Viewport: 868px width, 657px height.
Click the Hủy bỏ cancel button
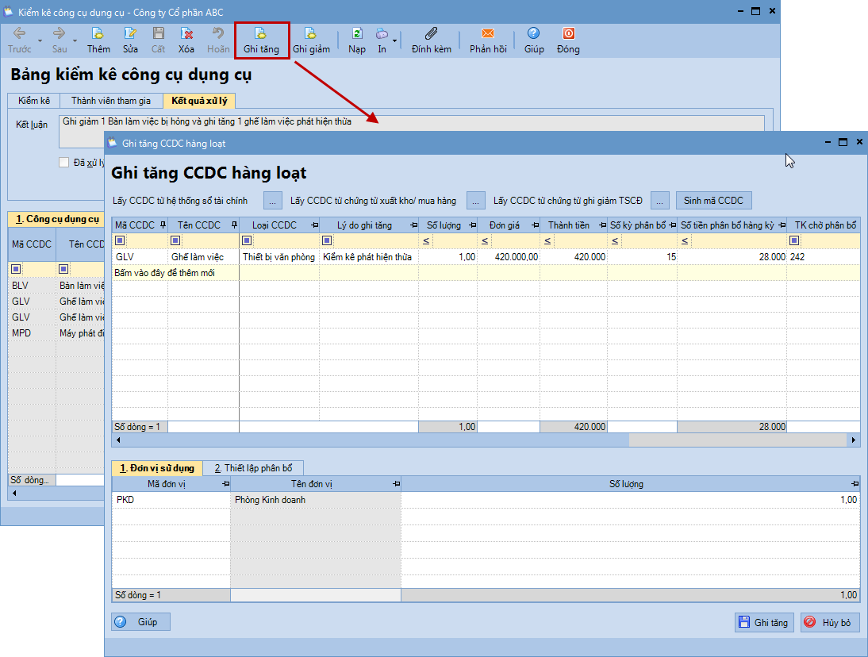tap(829, 623)
